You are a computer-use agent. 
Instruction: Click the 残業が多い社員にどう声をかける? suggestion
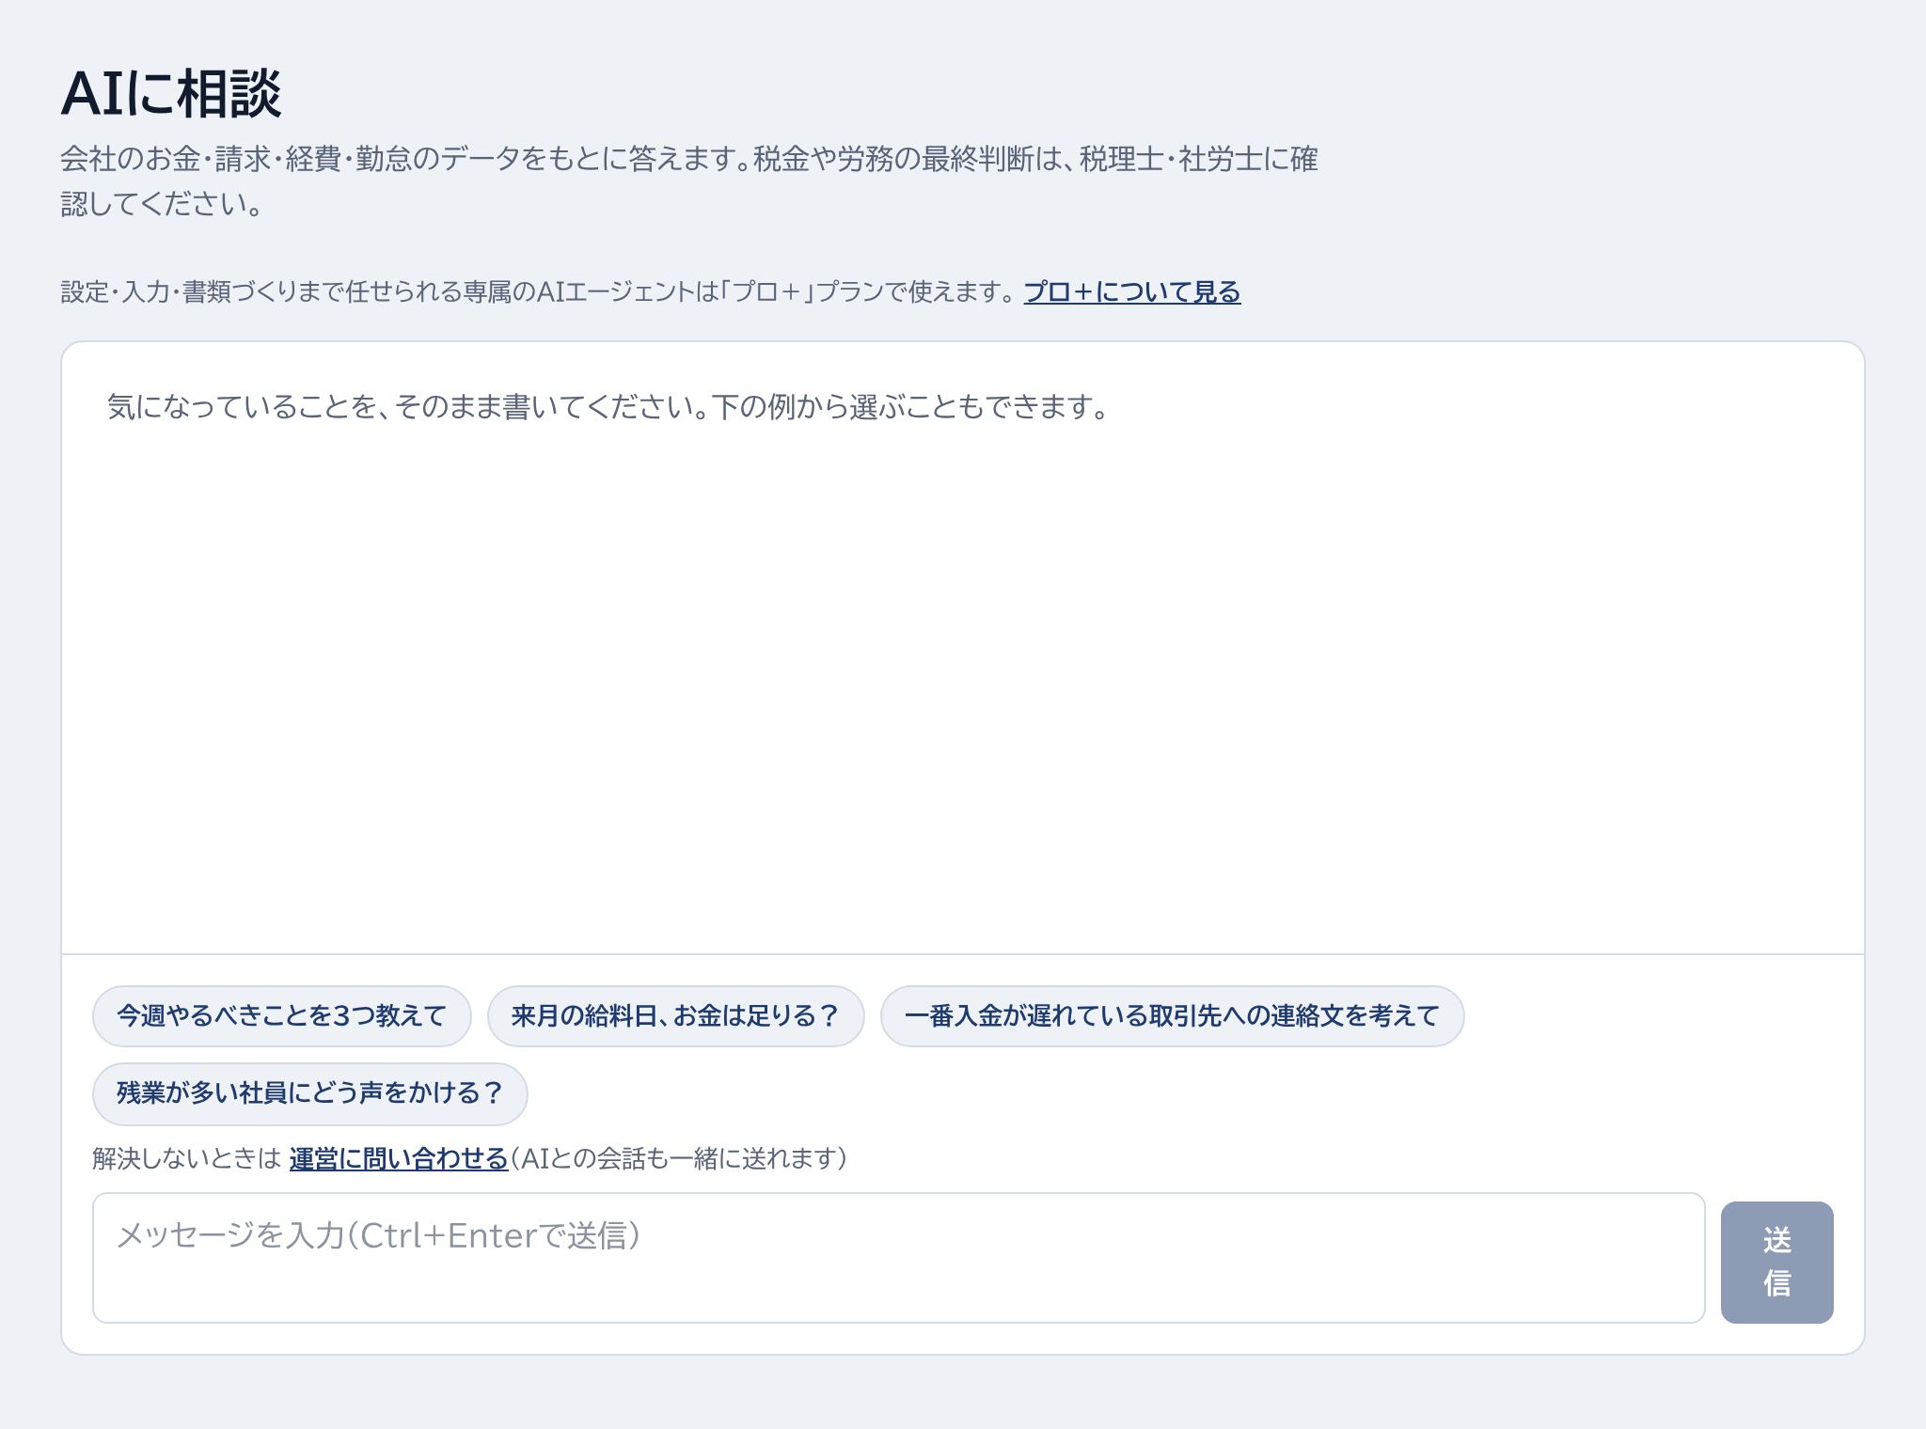pos(309,1093)
